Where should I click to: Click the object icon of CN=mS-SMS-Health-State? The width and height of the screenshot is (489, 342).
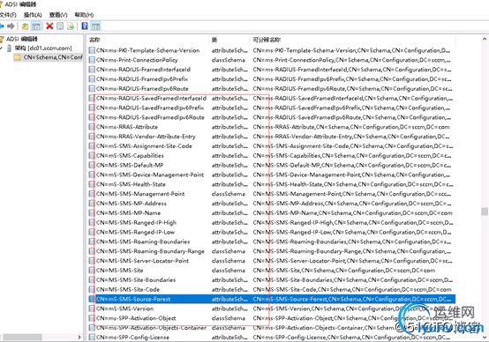[x=92, y=184]
